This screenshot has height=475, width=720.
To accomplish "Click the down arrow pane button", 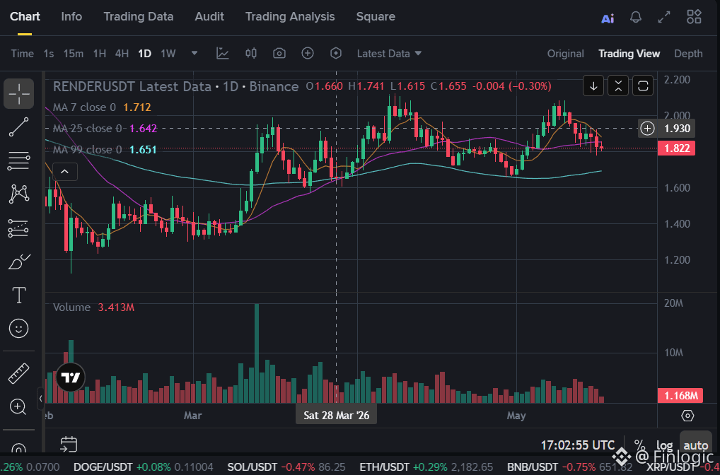I will (593, 86).
